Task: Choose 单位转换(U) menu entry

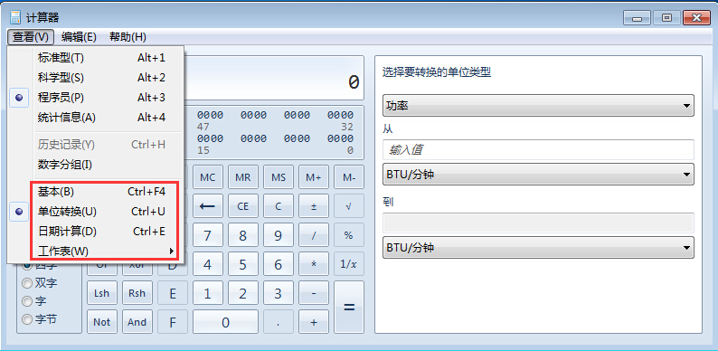Action: point(96,212)
